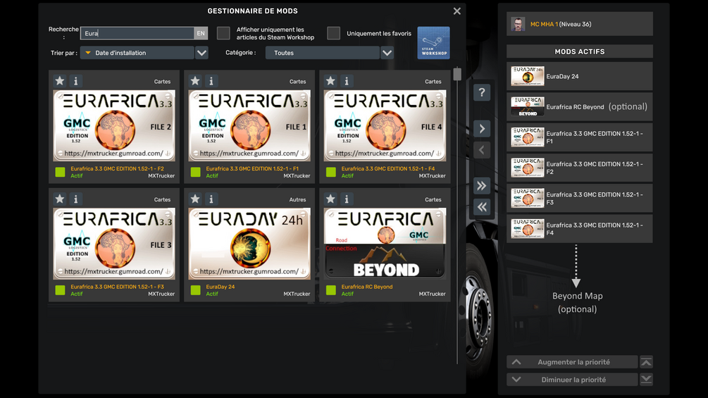
Task: Open info for Eurafrica F3 mod
Action: (76, 199)
